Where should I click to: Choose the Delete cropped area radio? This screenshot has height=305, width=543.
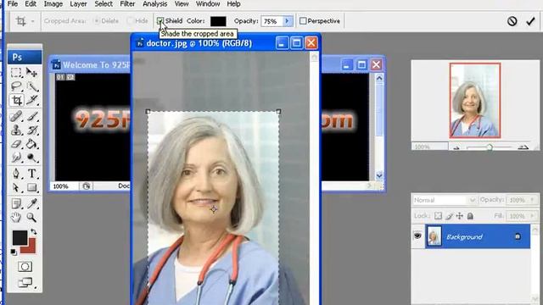click(x=97, y=21)
